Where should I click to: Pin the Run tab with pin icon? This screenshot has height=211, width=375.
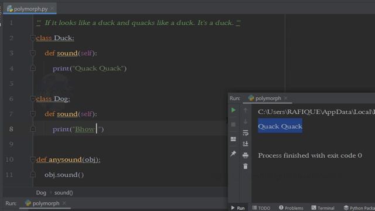click(x=233, y=154)
